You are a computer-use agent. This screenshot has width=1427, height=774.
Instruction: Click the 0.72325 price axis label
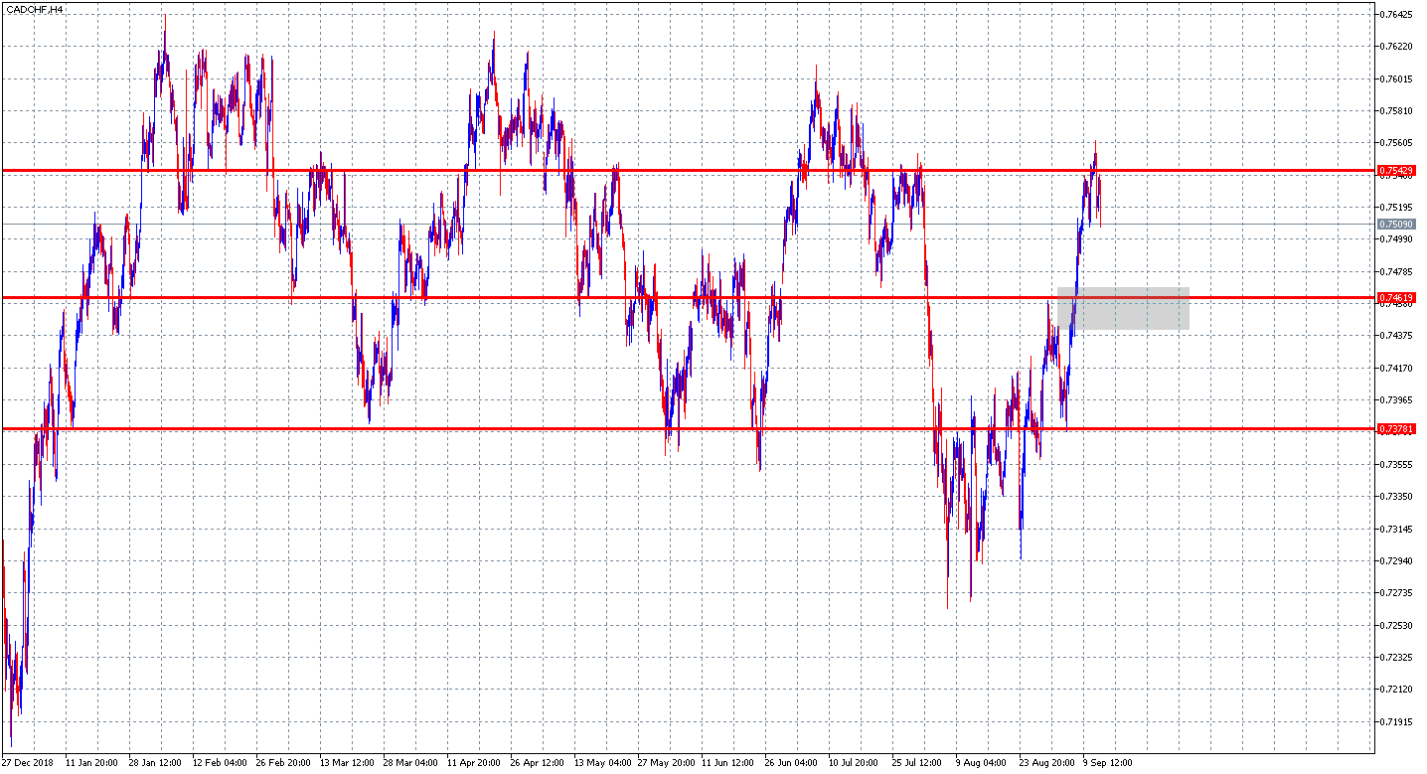(x=1397, y=658)
